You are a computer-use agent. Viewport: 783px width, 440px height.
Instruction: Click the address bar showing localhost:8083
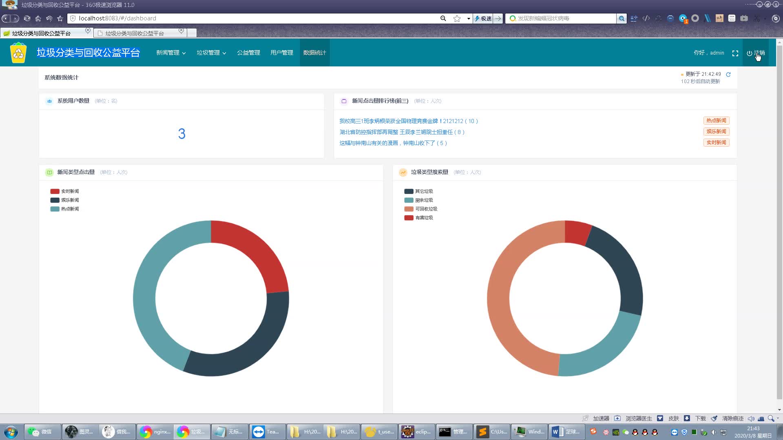pyautogui.click(x=253, y=18)
